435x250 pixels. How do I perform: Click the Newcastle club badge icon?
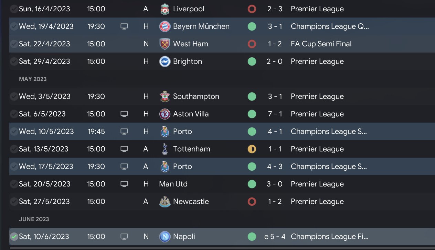165,202
